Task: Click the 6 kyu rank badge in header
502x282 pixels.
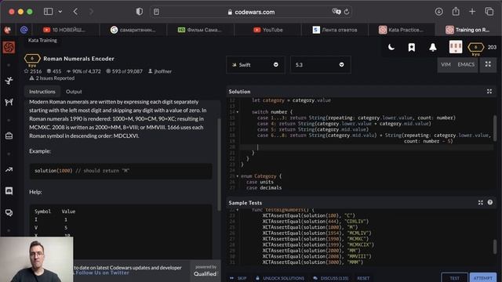Action: click(476, 48)
